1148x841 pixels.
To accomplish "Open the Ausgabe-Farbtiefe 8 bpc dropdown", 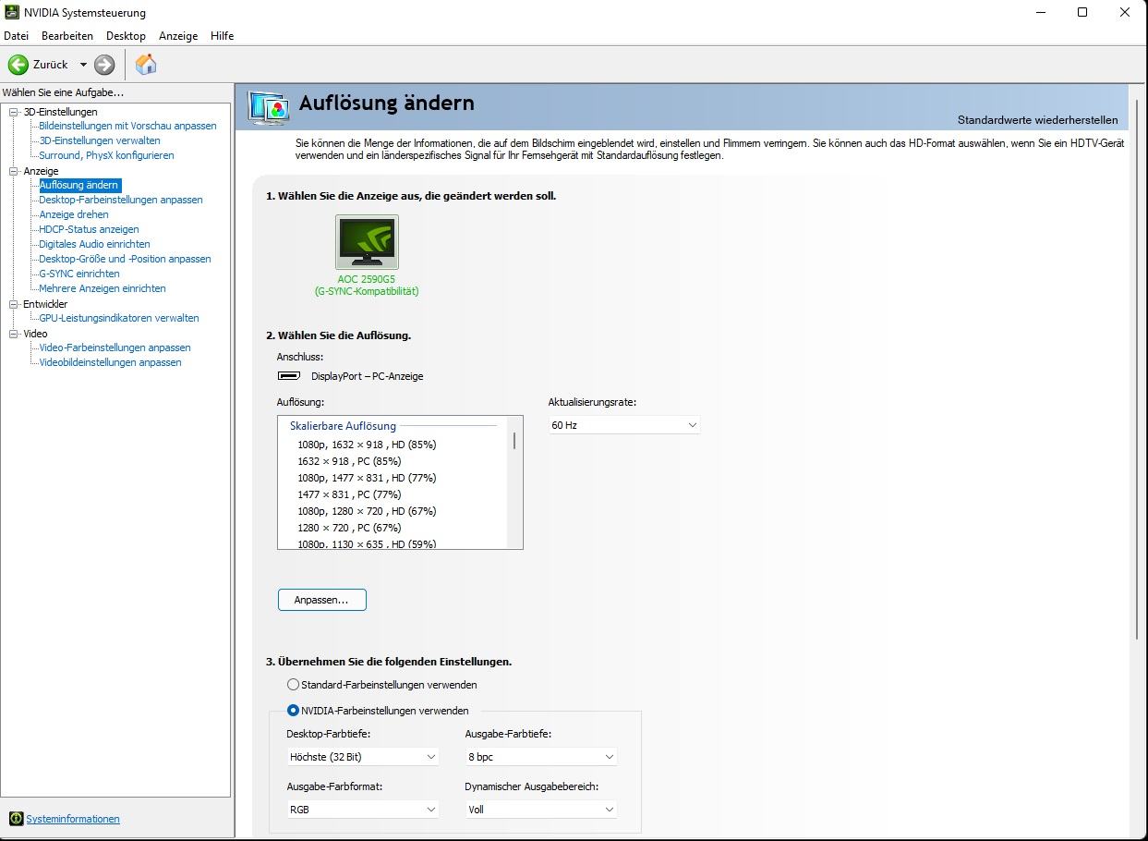I will tap(540, 757).
